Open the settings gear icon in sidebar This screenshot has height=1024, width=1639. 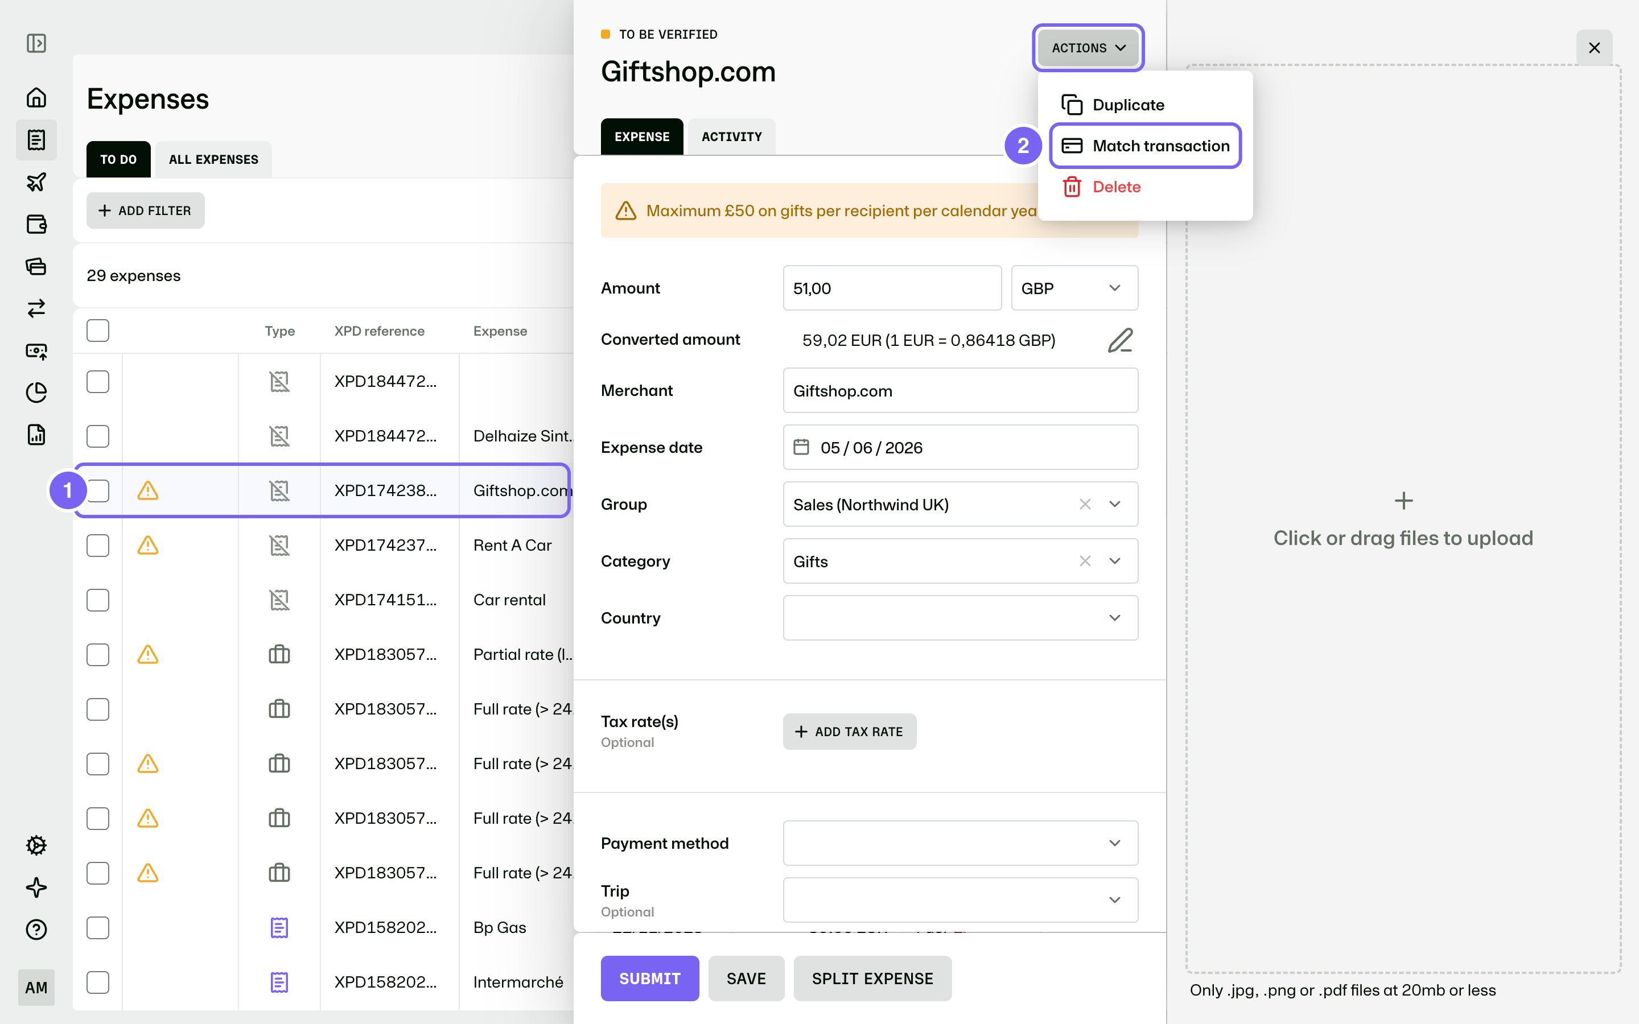click(x=36, y=845)
